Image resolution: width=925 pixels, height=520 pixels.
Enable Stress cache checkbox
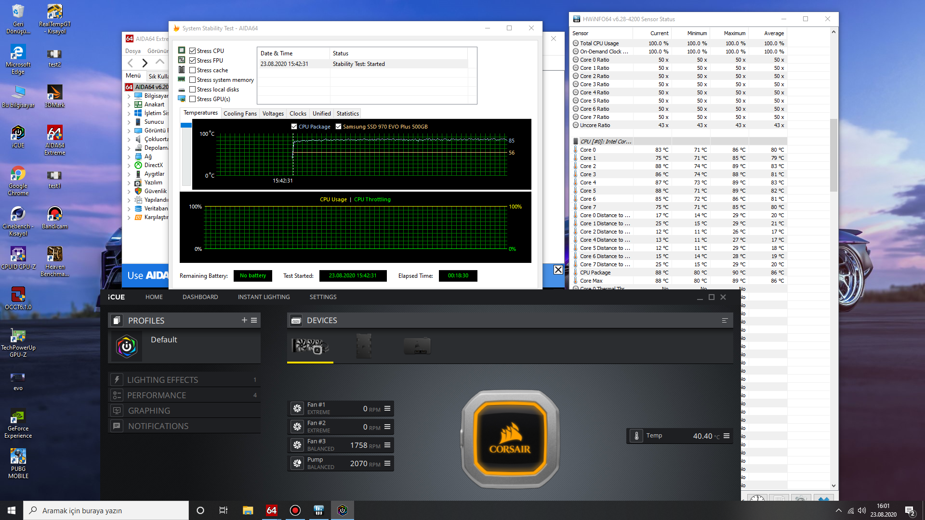pyautogui.click(x=192, y=70)
